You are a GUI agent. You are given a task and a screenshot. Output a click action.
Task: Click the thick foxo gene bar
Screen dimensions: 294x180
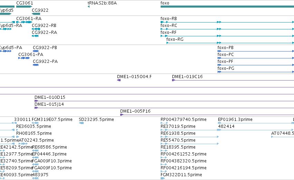(227, 7)
